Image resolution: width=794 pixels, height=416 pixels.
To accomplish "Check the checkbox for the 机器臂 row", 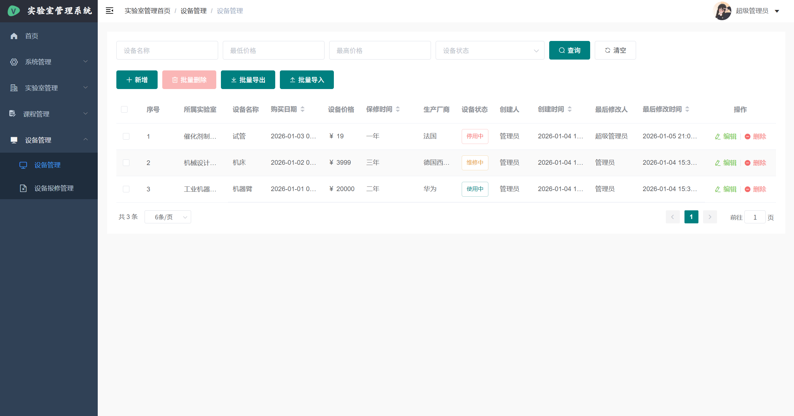I will point(126,189).
